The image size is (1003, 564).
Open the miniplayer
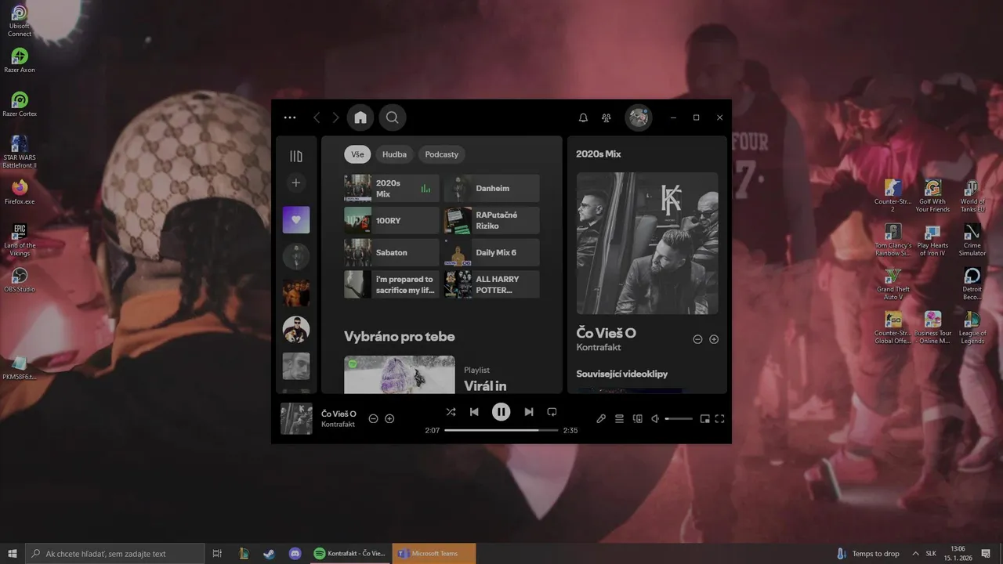click(x=704, y=419)
